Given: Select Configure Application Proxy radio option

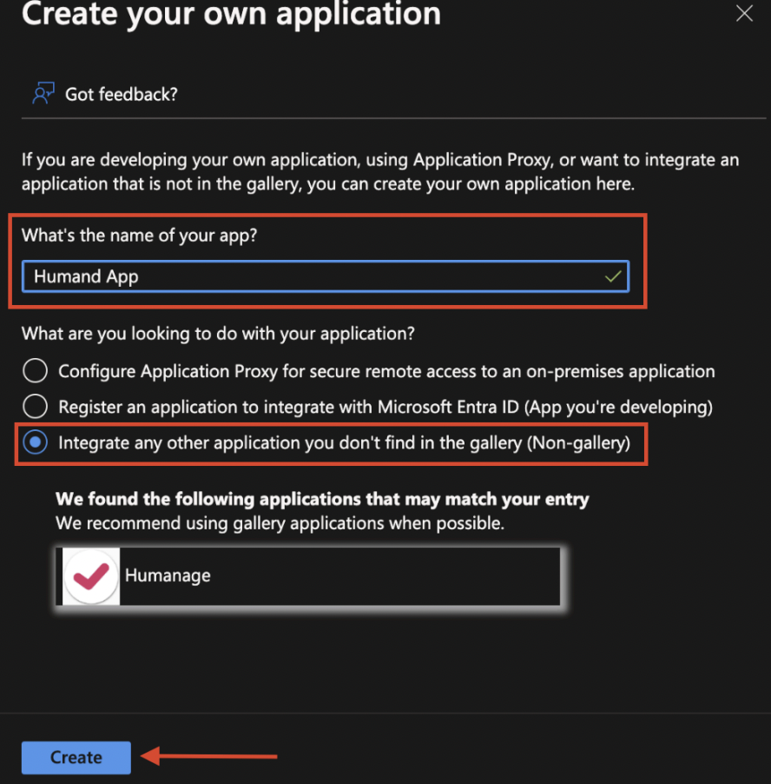Looking at the screenshot, I should tap(35, 371).
